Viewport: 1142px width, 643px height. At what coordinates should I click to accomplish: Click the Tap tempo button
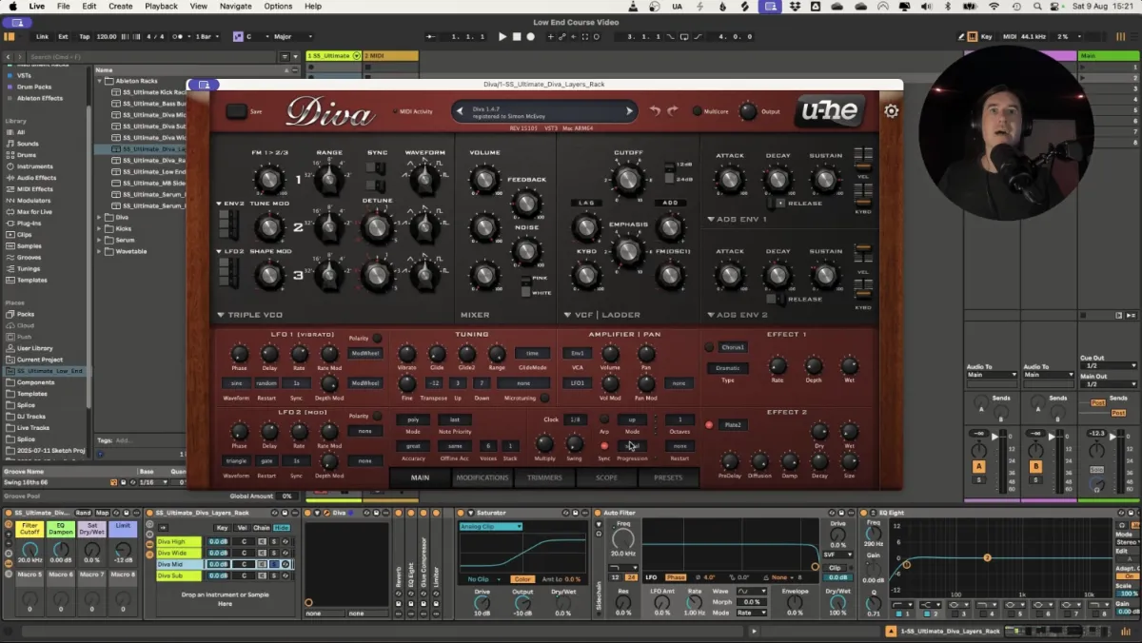tap(85, 37)
